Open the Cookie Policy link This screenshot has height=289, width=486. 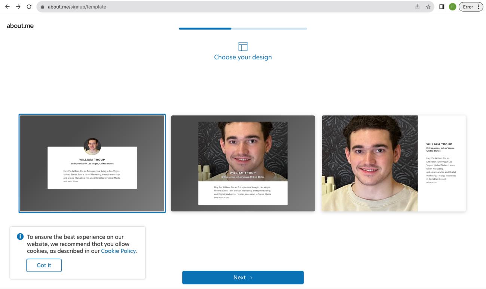(118, 251)
